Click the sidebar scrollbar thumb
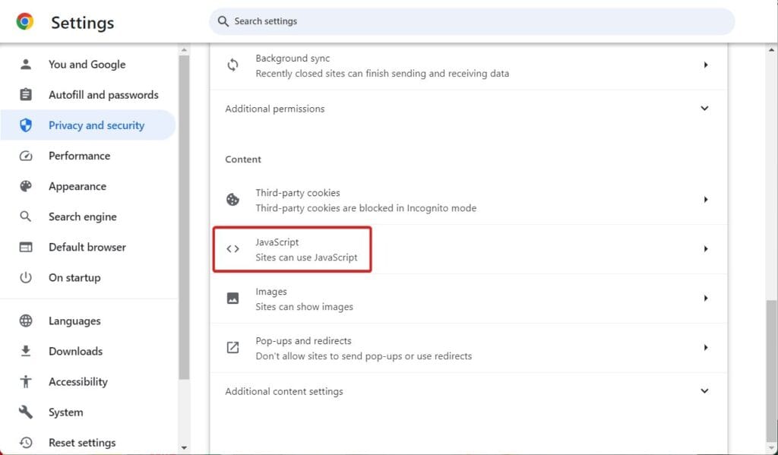This screenshot has width=778, height=455. pos(184,217)
